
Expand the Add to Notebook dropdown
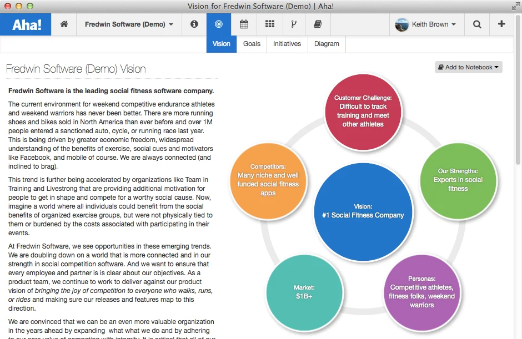point(468,67)
